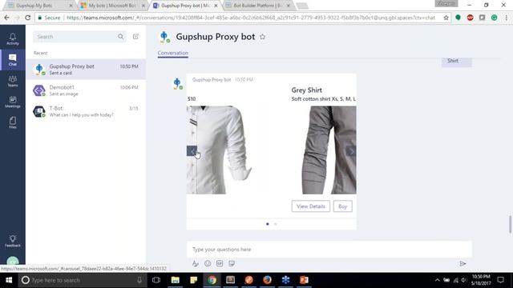
Task: Open File Explorer from the taskbar
Action: click(x=176, y=280)
